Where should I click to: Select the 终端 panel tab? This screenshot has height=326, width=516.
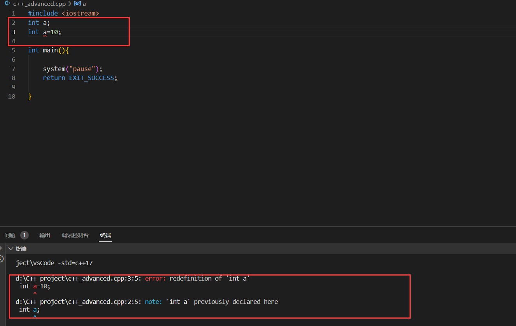[105, 235]
